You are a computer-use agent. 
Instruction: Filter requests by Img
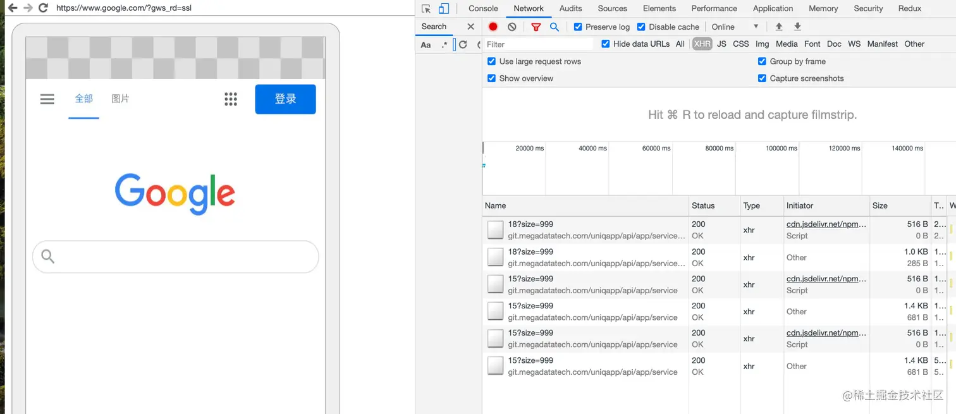pyautogui.click(x=763, y=44)
